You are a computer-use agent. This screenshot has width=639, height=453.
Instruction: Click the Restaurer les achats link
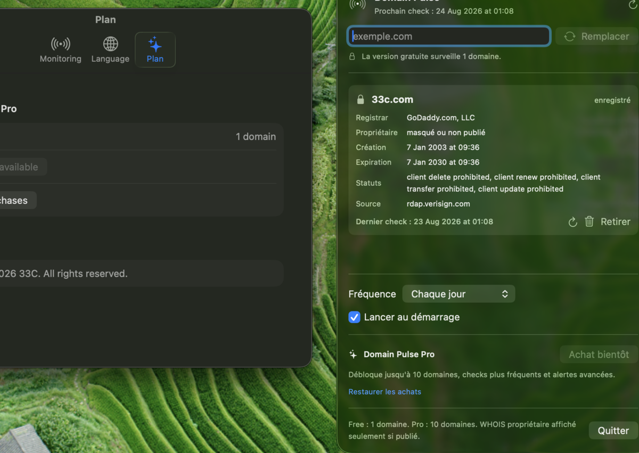[384, 392]
